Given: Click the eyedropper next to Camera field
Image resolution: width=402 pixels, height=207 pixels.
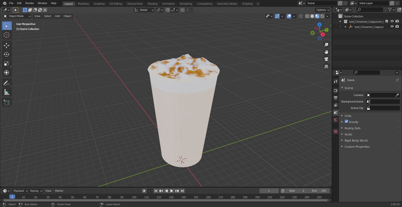Looking at the screenshot, I should point(397,95).
